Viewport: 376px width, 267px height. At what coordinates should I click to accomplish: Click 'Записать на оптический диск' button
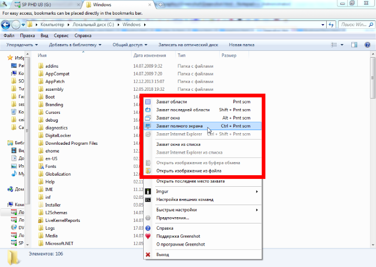(188, 45)
